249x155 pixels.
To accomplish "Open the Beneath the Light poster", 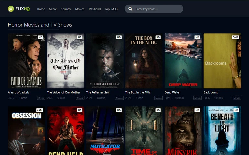I will click(222, 131).
